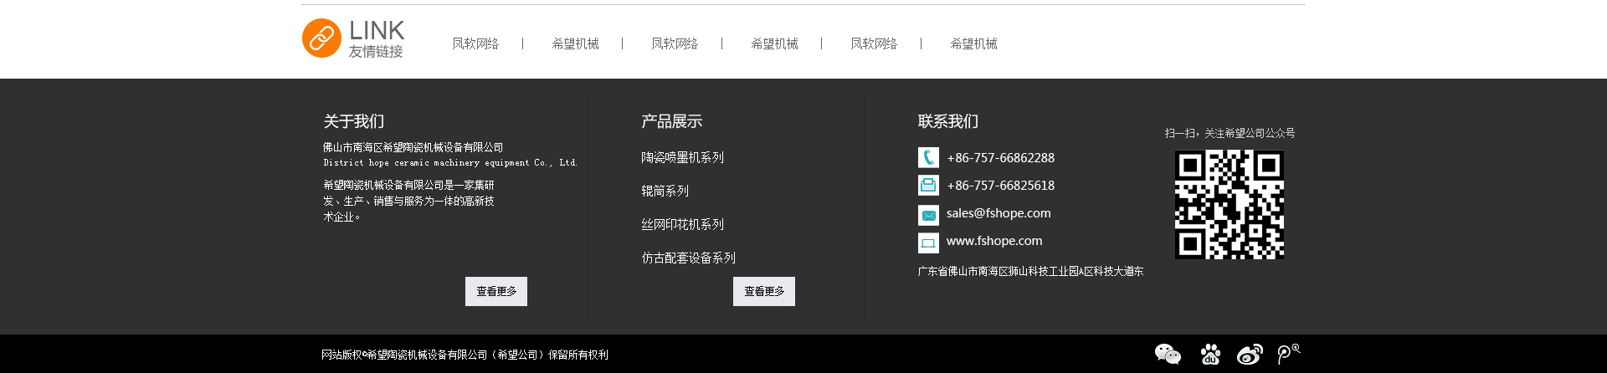Open the 陶瓷喷墨机系列 product link
This screenshot has width=1607, height=373.
click(682, 157)
